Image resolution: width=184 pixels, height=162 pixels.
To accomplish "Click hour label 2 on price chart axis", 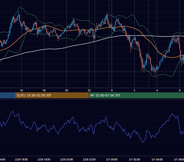I will click(x=134, y=90).
